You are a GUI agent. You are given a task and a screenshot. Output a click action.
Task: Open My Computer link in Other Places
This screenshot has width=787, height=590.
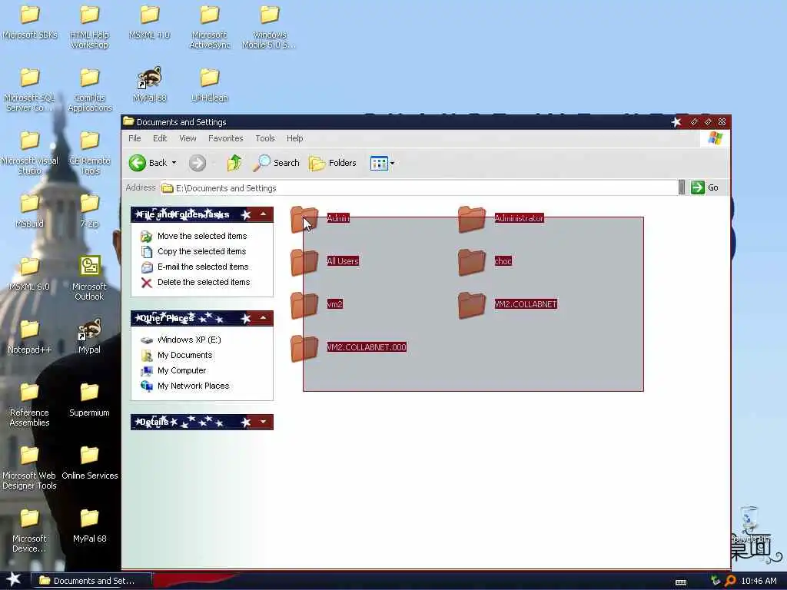point(181,370)
